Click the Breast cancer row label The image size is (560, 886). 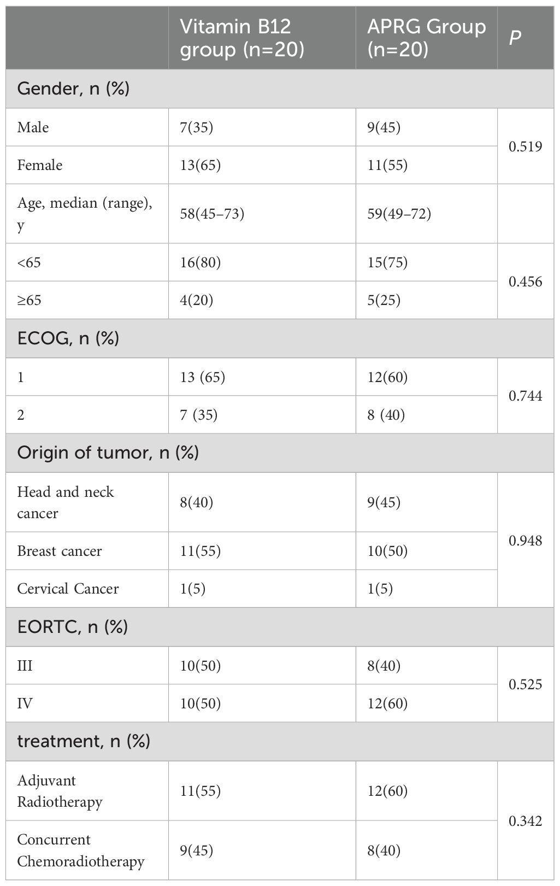[x=60, y=551]
